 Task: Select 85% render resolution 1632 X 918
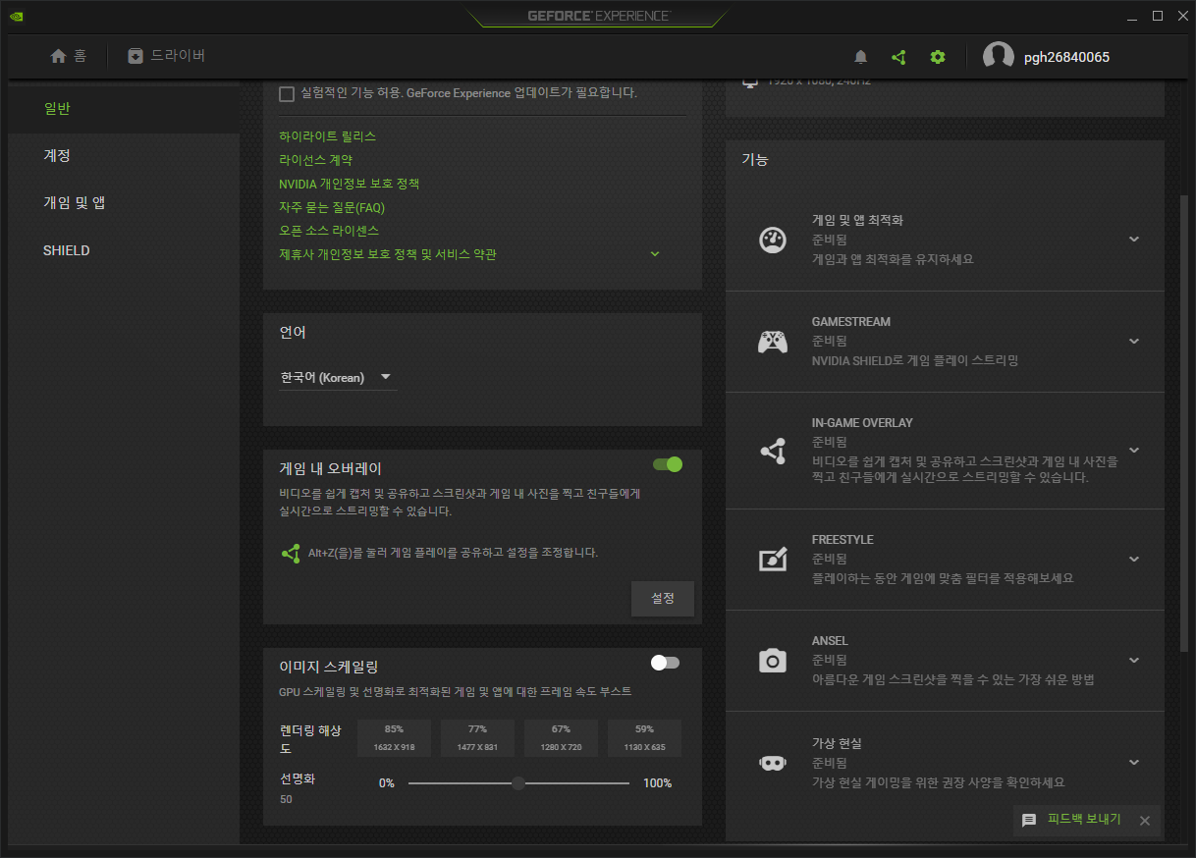pyautogui.click(x=394, y=738)
